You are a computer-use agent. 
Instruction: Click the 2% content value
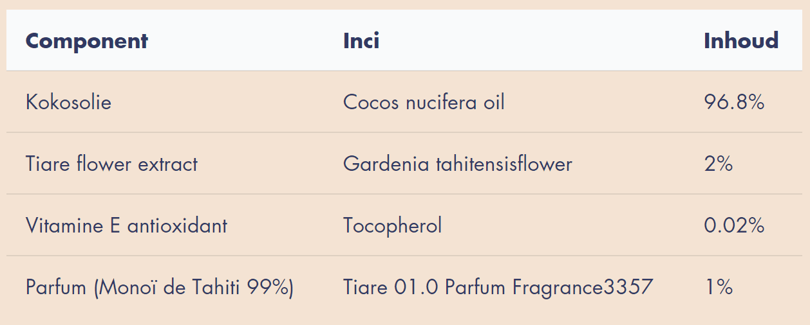(719, 164)
